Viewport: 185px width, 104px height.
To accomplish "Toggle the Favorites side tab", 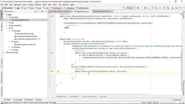I will 1,92.
